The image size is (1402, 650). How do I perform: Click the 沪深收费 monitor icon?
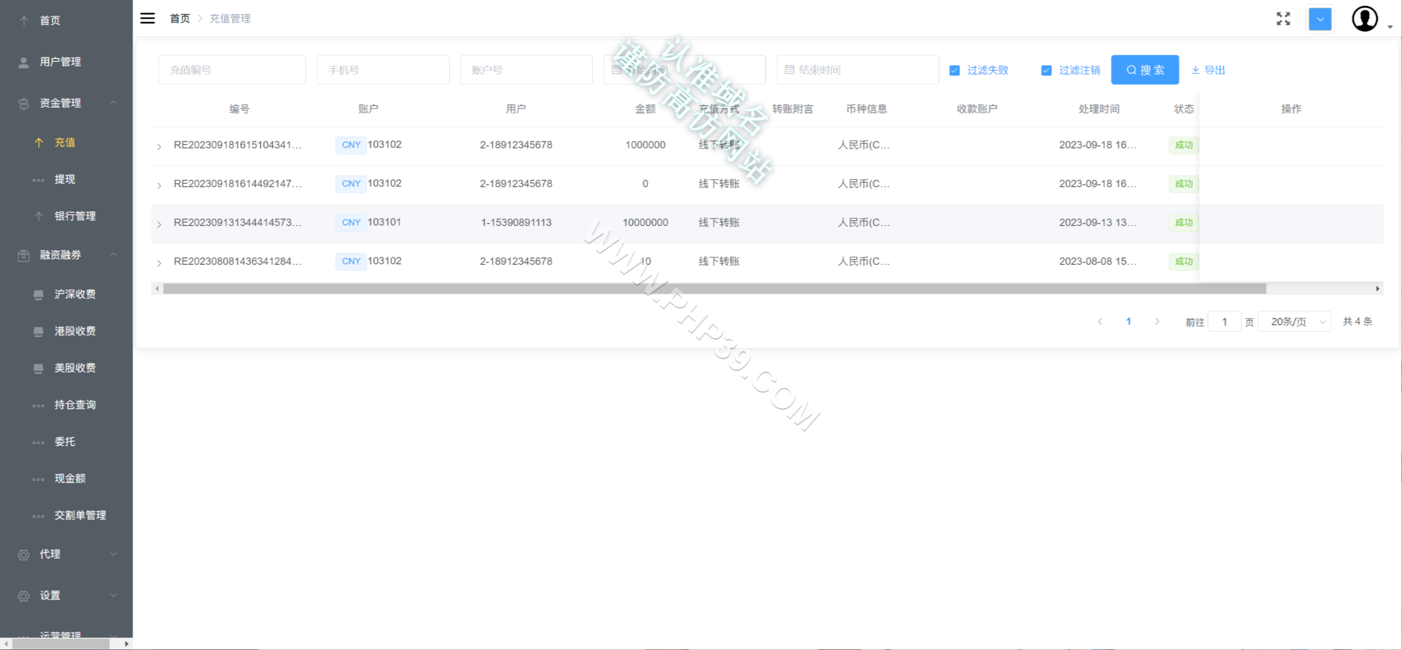coord(38,295)
